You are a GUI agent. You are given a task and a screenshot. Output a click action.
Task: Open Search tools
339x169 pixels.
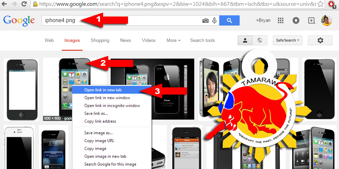click(x=202, y=40)
